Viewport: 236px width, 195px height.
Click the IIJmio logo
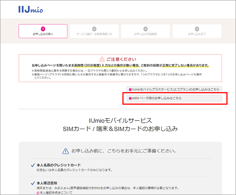coord(30,9)
